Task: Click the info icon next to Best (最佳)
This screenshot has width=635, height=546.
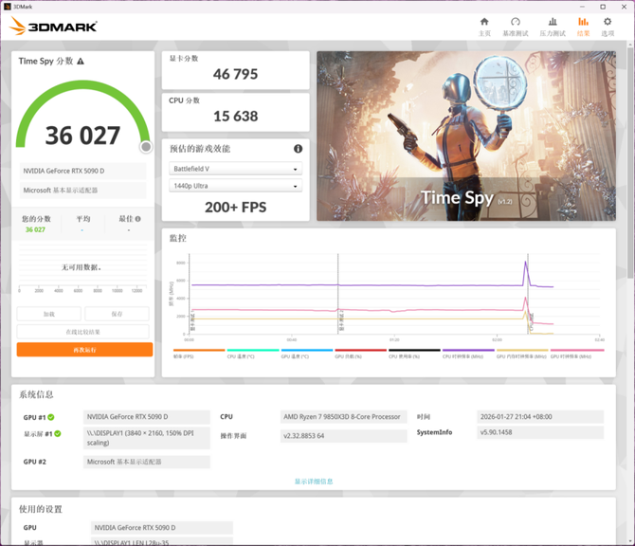Action: 138,219
